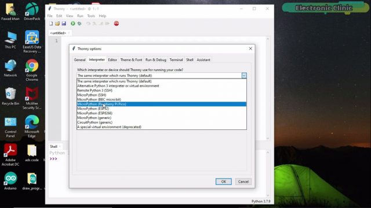Switch to the Editor tab

point(112,60)
